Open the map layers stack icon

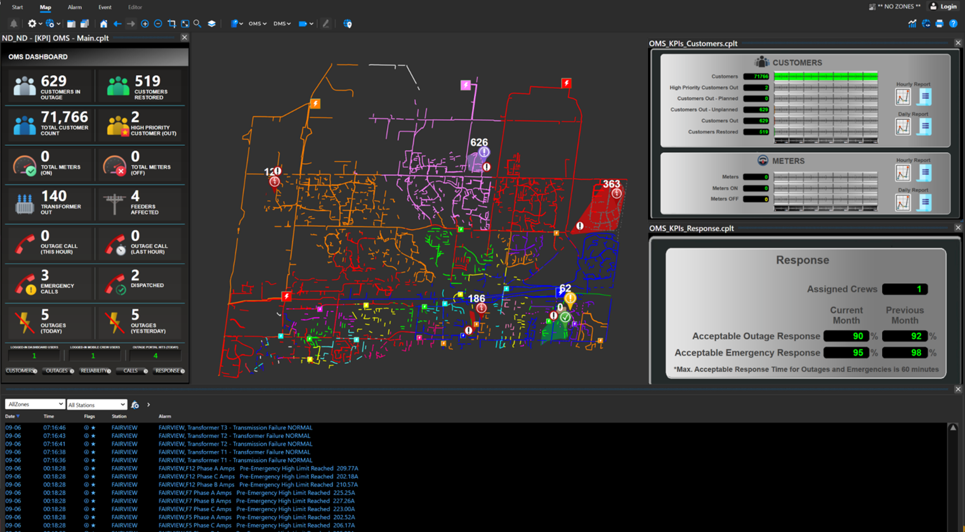tap(211, 24)
